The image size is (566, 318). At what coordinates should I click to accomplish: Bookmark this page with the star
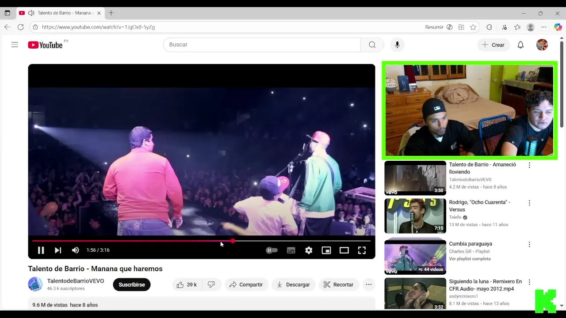[x=473, y=27]
